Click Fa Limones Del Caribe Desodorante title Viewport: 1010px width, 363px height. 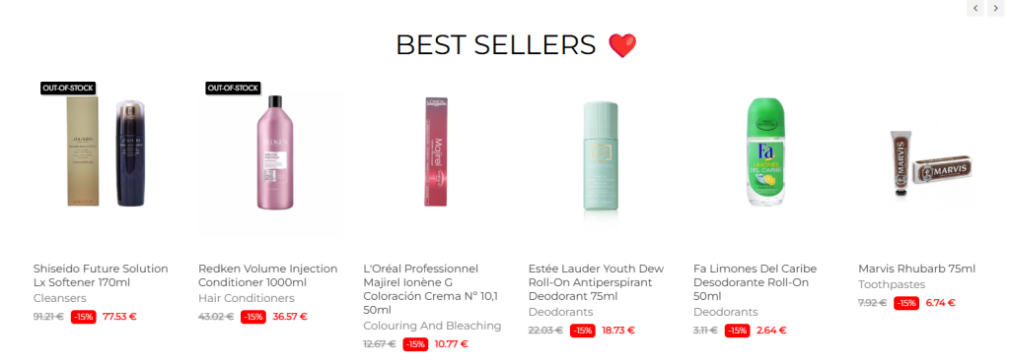pyautogui.click(x=755, y=282)
